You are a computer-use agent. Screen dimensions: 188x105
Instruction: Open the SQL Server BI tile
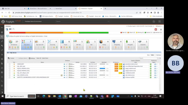40,45
